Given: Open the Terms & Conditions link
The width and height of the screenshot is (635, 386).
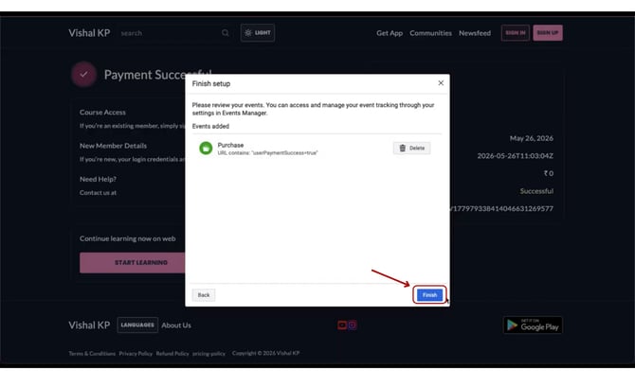Looking at the screenshot, I should tap(92, 353).
